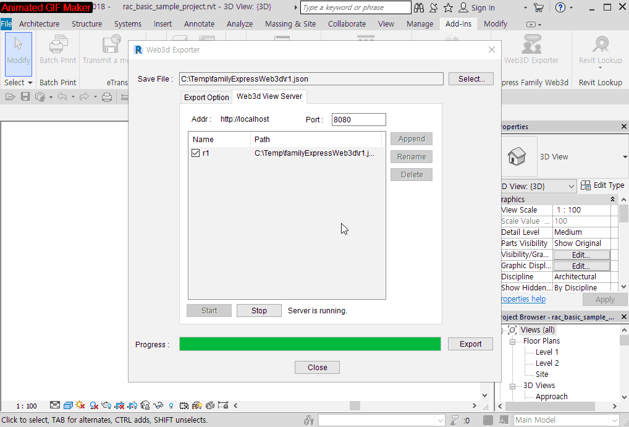Open the Collaborate ribbon tab
Image resolution: width=629 pixels, height=427 pixels.
click(347, 23)
